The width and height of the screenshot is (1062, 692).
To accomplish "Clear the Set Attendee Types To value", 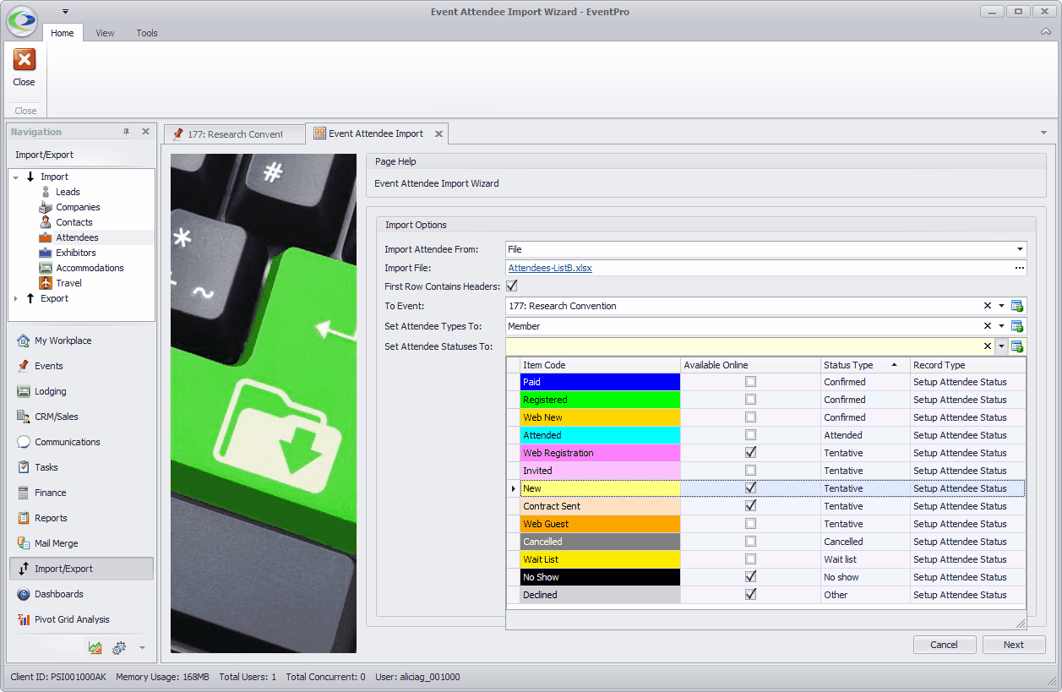I will (988, 326).
